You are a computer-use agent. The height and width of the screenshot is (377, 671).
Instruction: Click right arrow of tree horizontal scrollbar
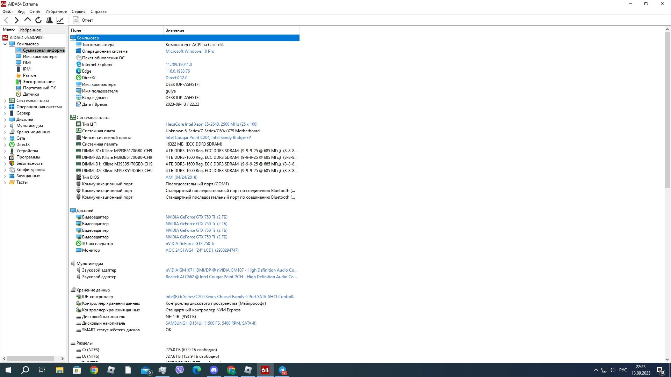click(x=62, y=358)
